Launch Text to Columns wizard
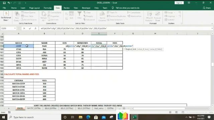Image resolution: width=214 pixels, height=120 pixels. click(x=102, y=16)
